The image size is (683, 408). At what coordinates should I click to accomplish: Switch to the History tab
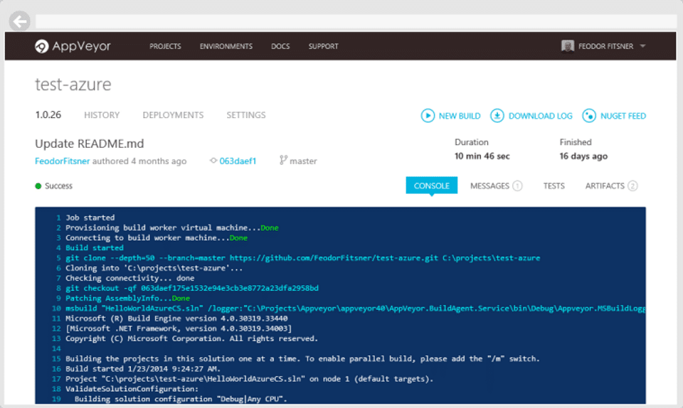click(102, 115)
